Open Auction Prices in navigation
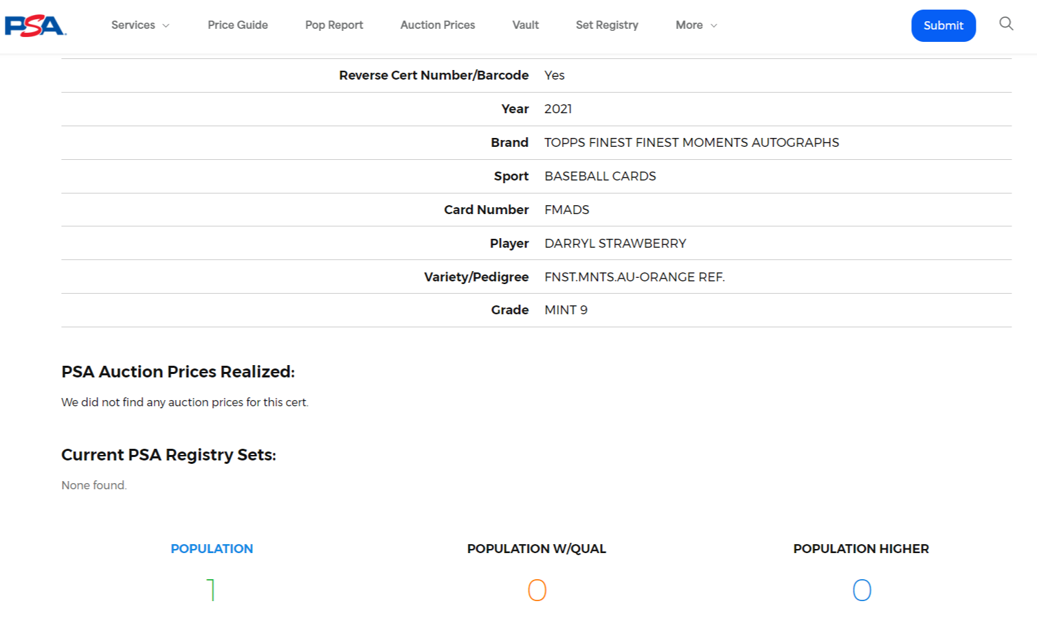 pos(438,25)
